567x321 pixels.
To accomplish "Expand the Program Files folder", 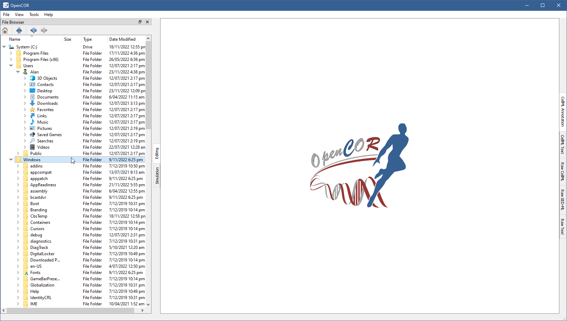I will click(x=11, y=53).
